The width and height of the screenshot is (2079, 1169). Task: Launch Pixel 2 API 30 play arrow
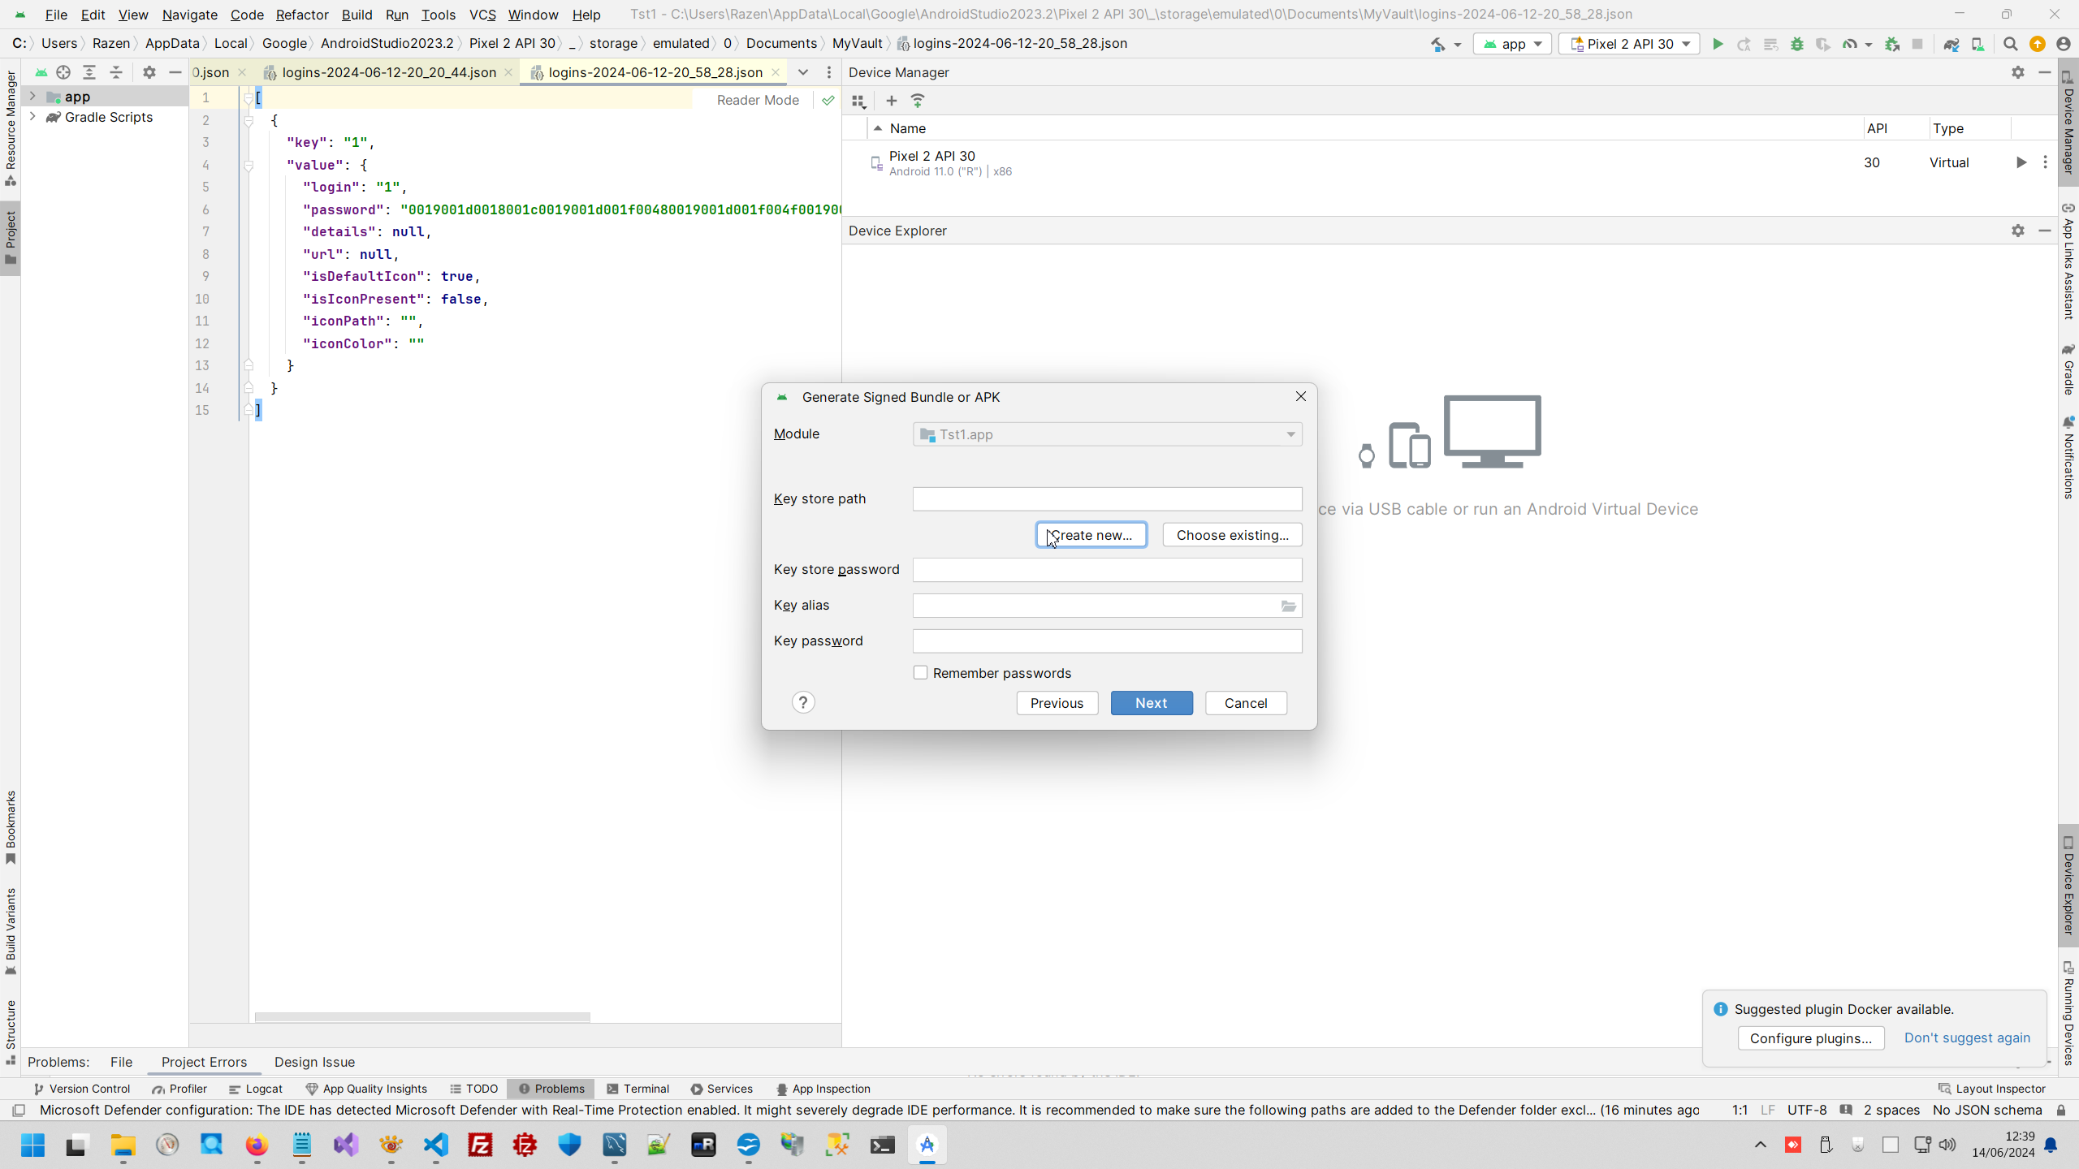tap(2021, 162)
